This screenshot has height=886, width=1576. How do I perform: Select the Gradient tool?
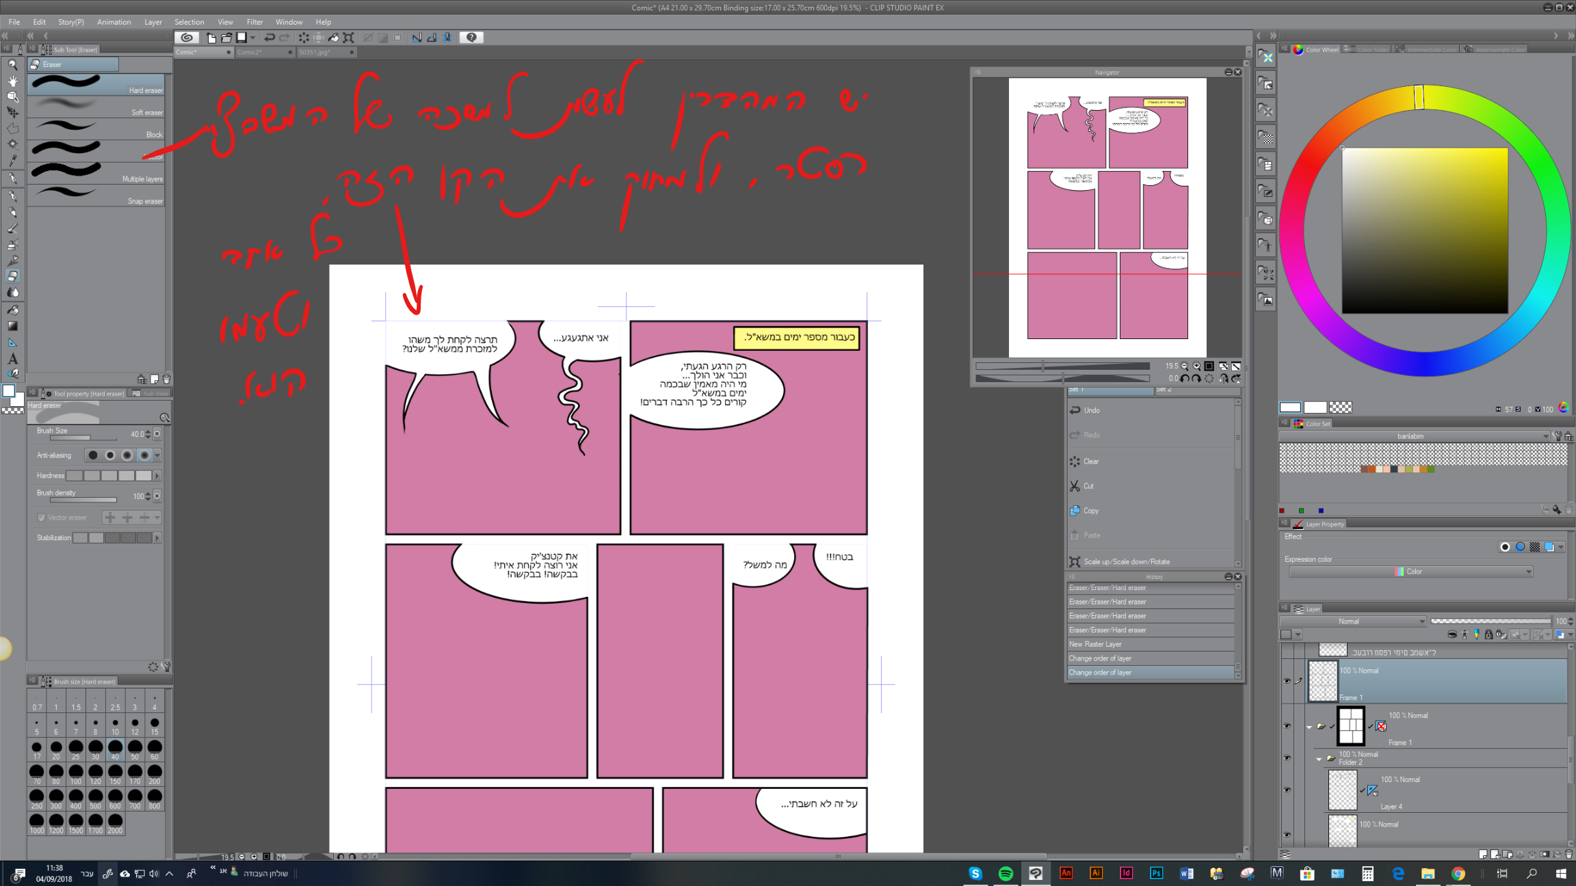click(12, 326)
